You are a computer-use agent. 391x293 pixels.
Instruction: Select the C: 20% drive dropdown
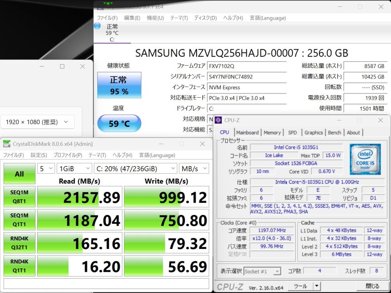tap(135, 169)
